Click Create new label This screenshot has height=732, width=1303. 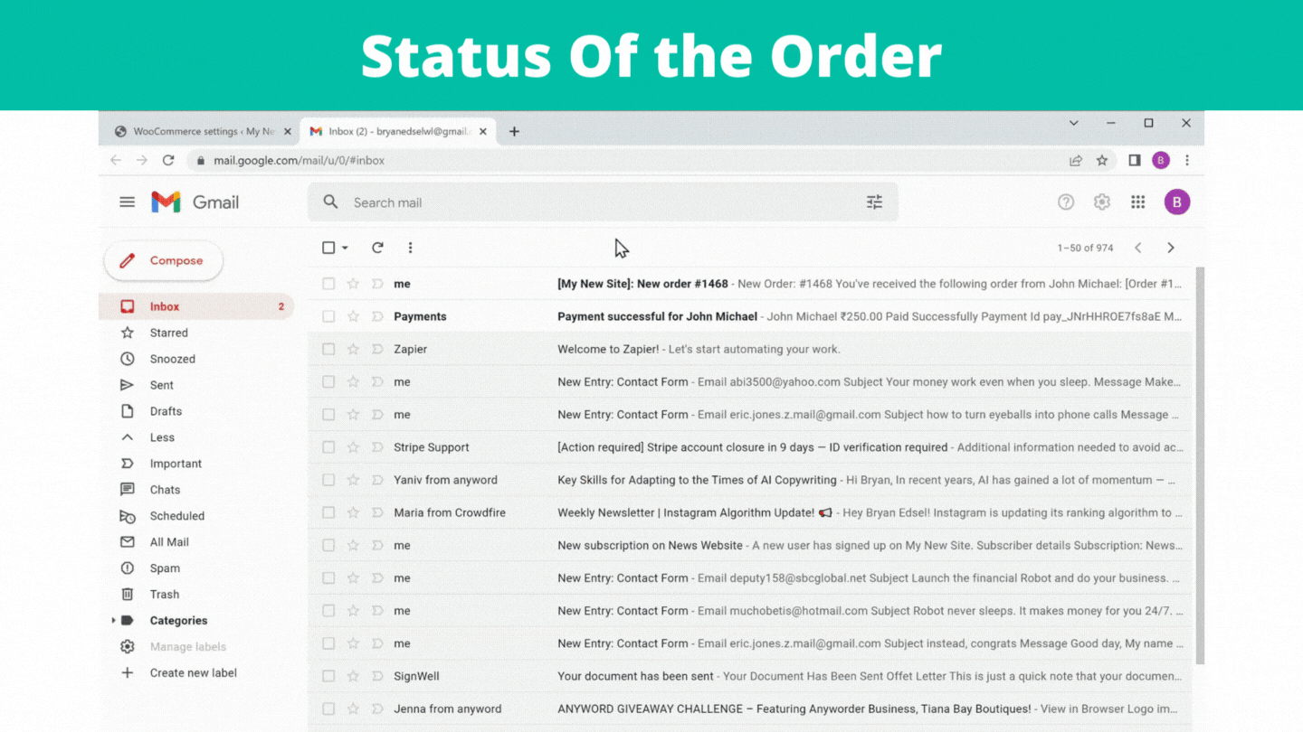coord(193,673)
